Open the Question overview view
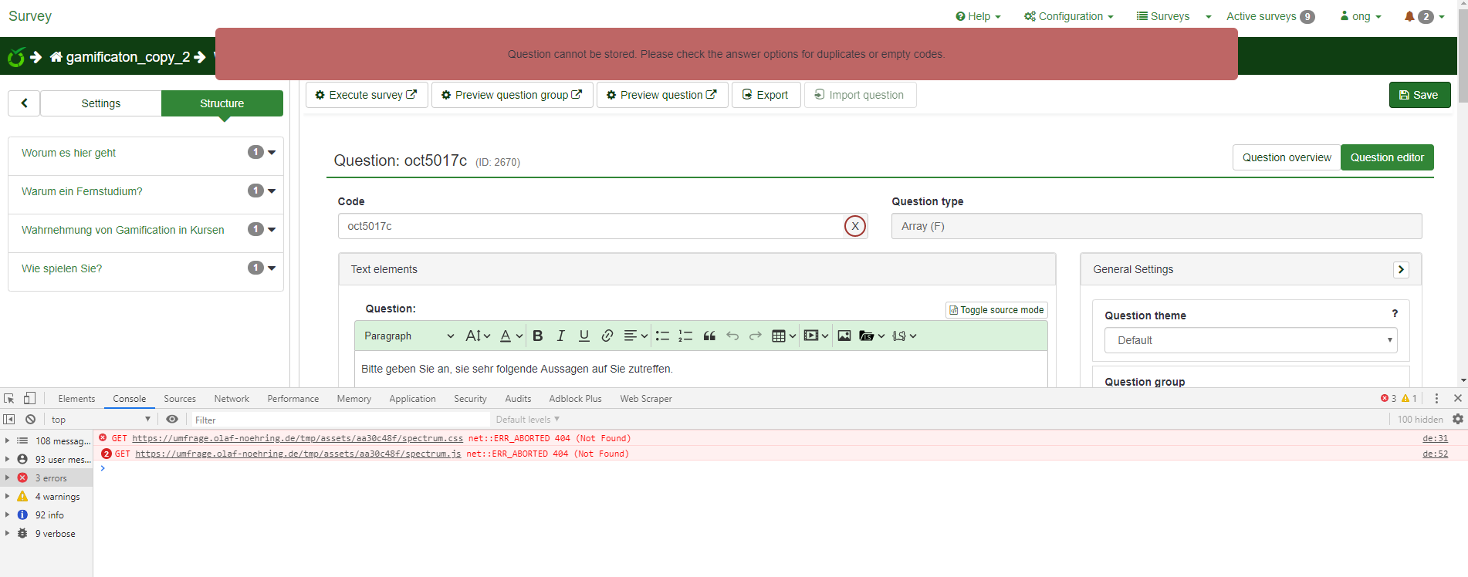The height and width of the screenshot is (577, 1468). pos(1286,157)
